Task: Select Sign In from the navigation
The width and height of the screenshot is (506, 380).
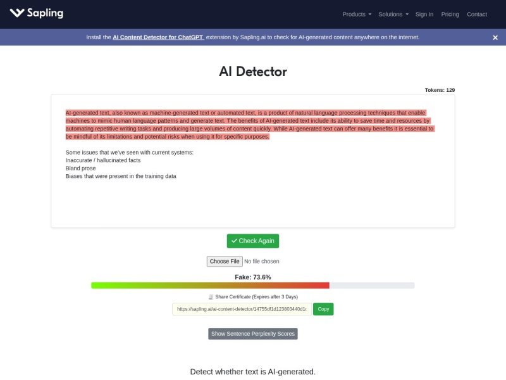Action: tap(423, 14)
